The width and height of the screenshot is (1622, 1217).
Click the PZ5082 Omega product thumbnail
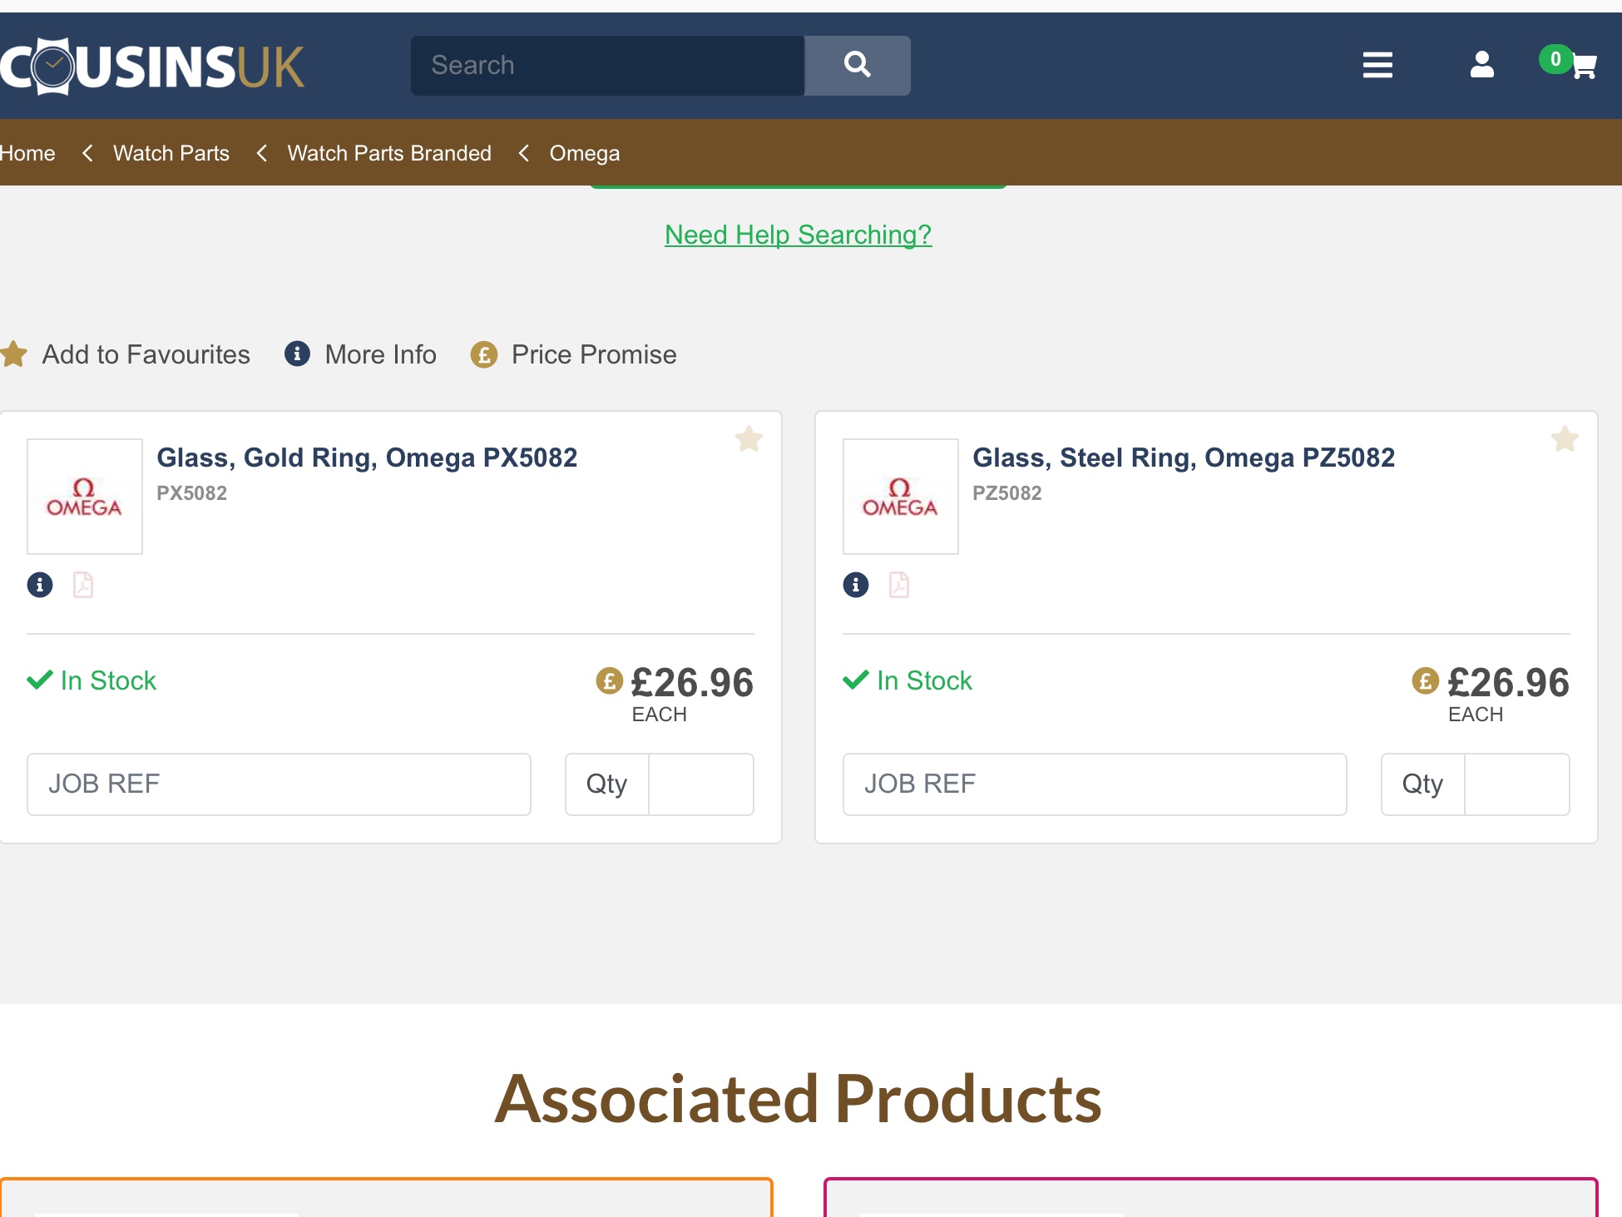click(900, 497)
